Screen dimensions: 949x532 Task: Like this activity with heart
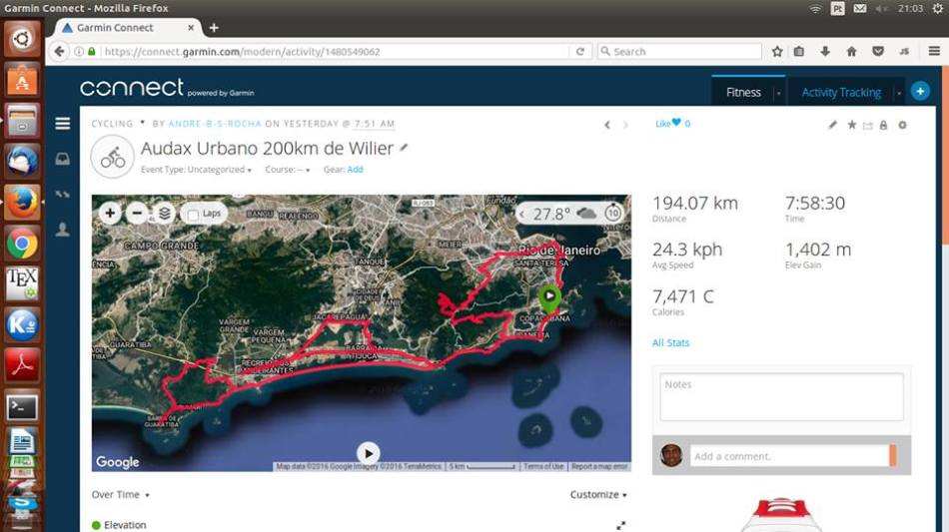click(676, 122)
